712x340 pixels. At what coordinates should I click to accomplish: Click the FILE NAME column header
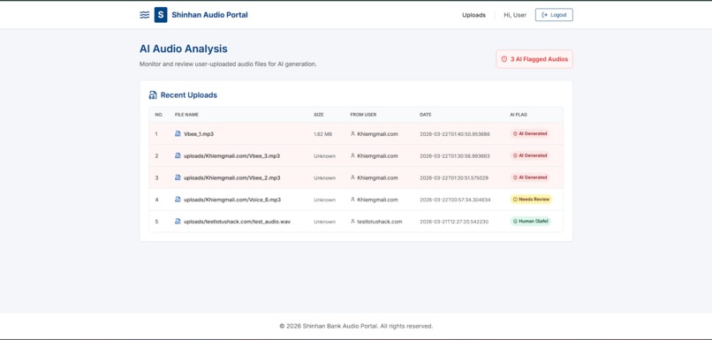[x=186, y=115]
